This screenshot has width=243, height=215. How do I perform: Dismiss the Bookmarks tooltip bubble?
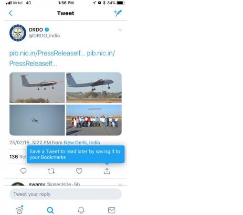75,154
